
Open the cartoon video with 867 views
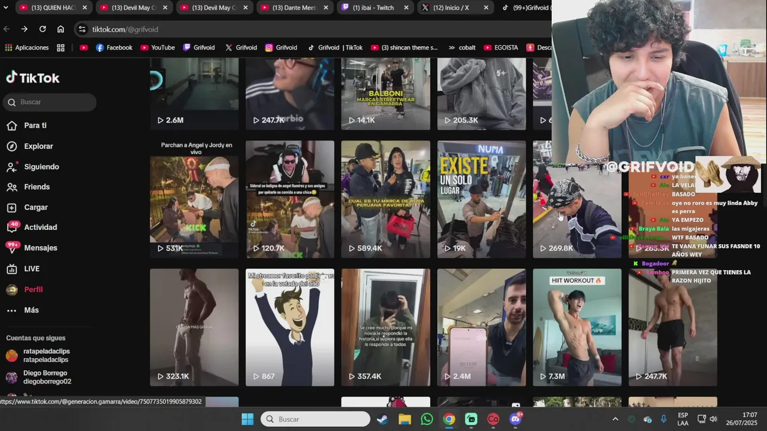(290, 327)
